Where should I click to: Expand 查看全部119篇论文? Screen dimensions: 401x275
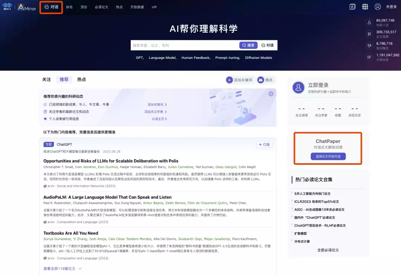62,269
